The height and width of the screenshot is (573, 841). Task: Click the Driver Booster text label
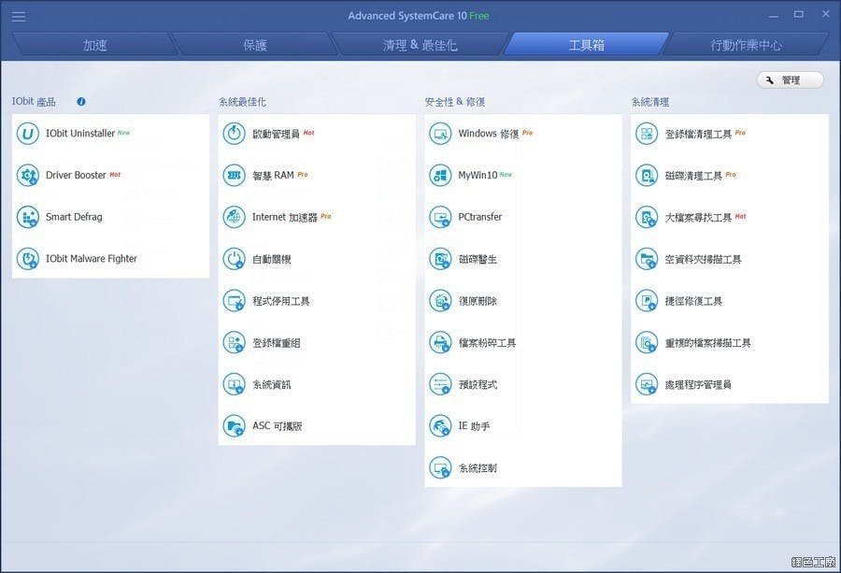tap(76, 175)
